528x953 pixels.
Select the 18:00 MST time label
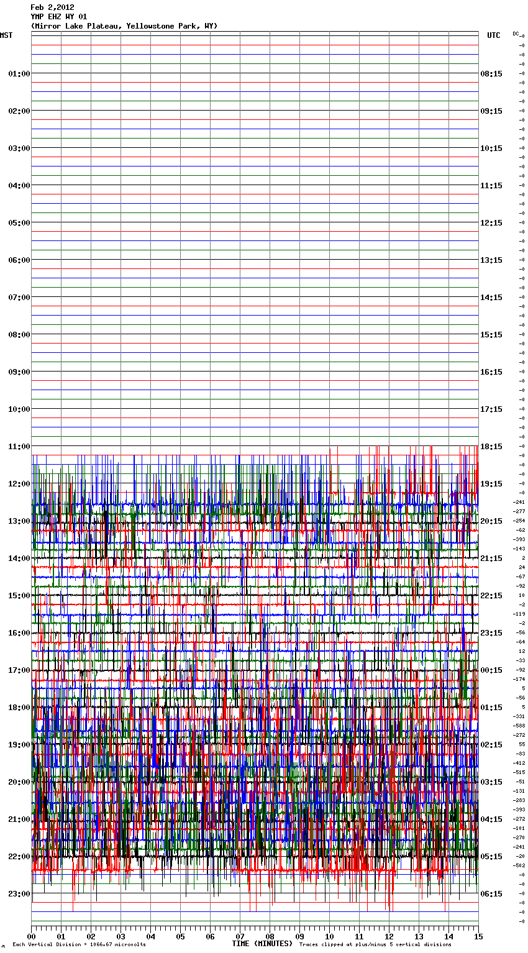point(19,708)
